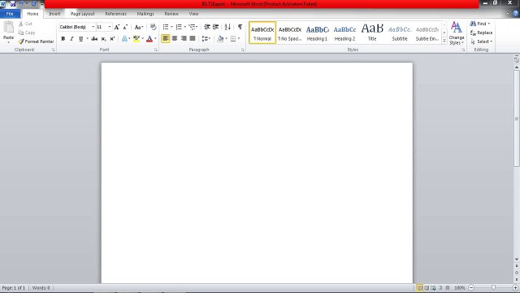Image resolution: width=520 pixels, height=293 pixels.
Task: Expand font color dropdown arrow
Action: pos(155,39)
